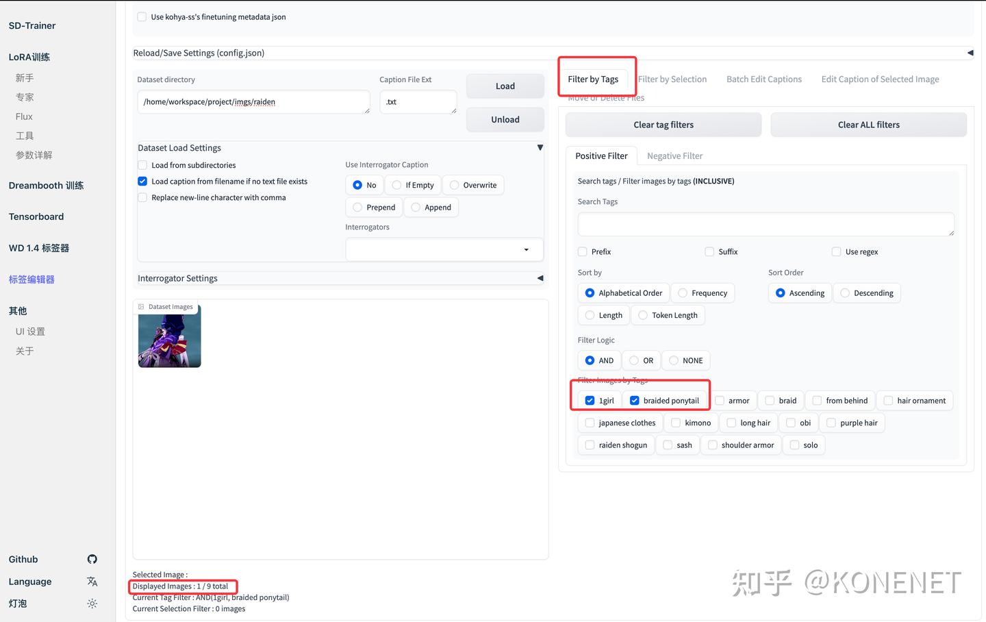
Task: Open language switcher via the 文A icon
Action: point(92,581)
